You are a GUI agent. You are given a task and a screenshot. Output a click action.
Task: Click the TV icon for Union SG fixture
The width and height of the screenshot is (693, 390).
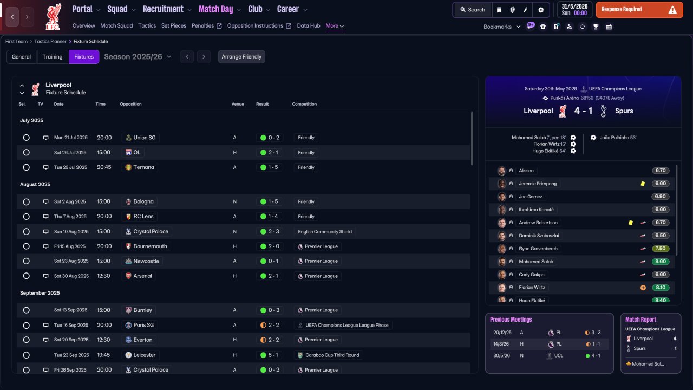point(46,138)
